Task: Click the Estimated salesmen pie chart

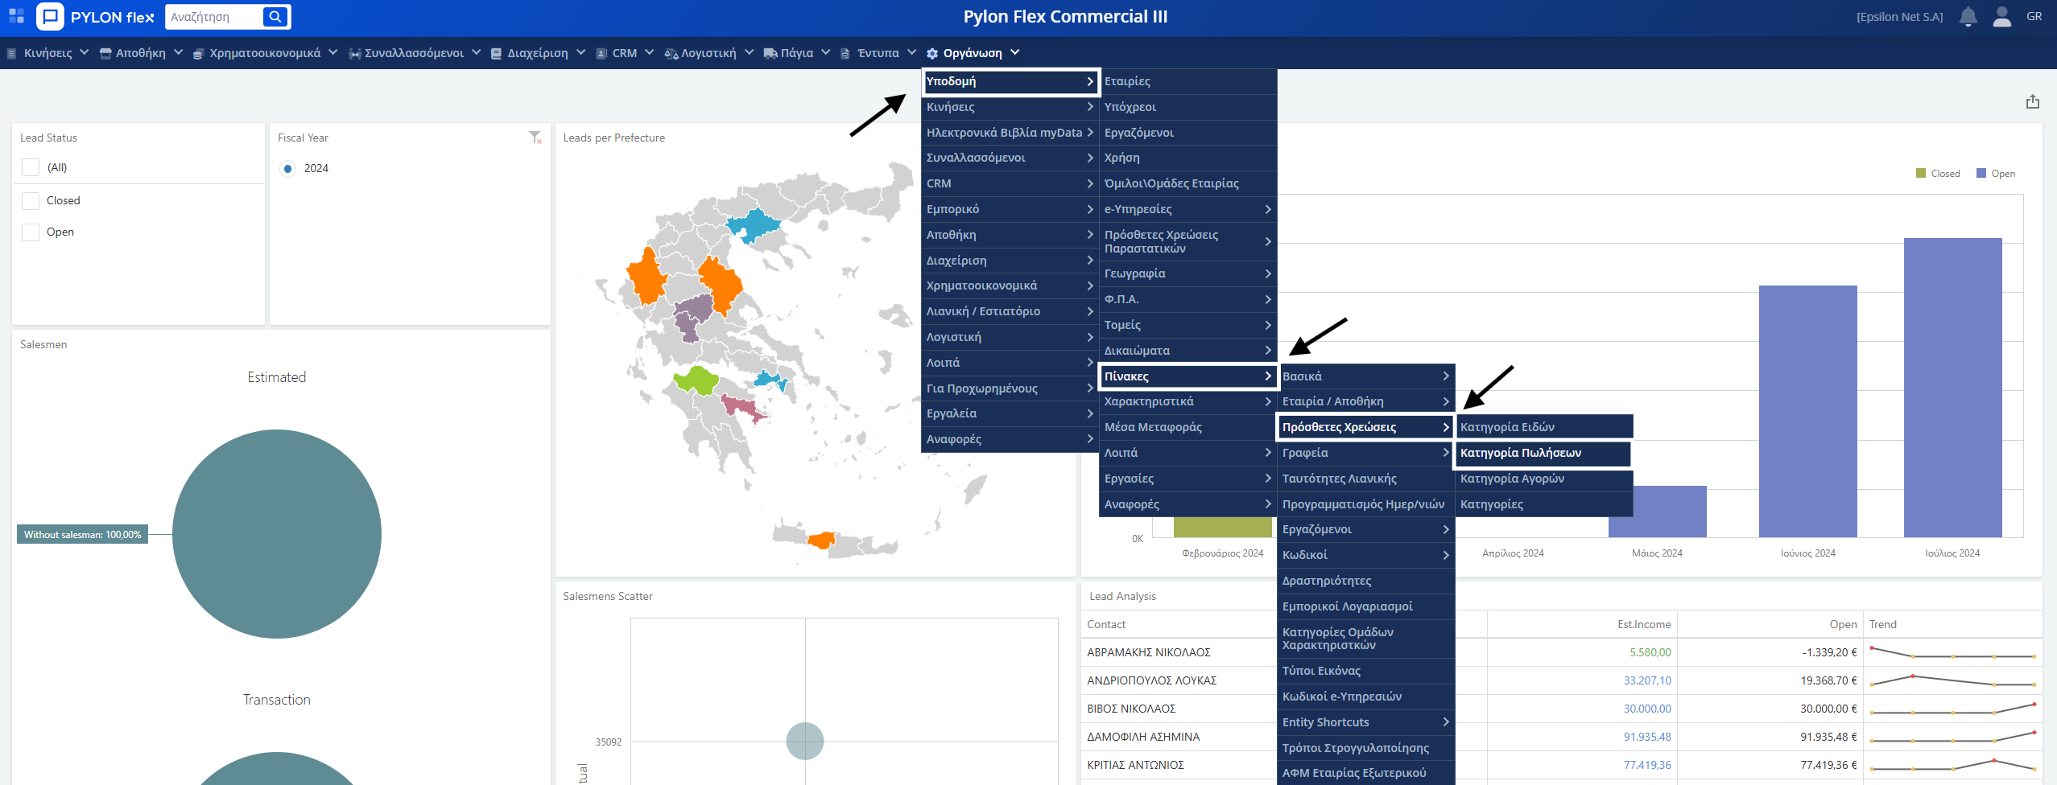Action: (x=277, y=534)
